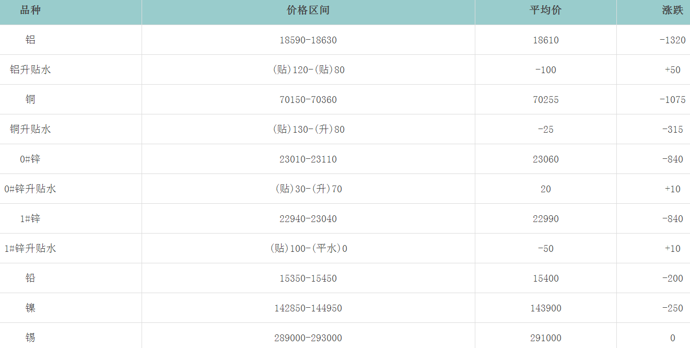690x348 pixels.
Task: Select the 铝 variety cell
Action: (x=30, y=40)
